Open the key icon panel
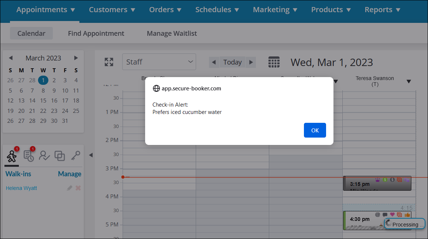The height and width of the screenshot is (239, 428). pyautogui.click(x=76, y=156)
